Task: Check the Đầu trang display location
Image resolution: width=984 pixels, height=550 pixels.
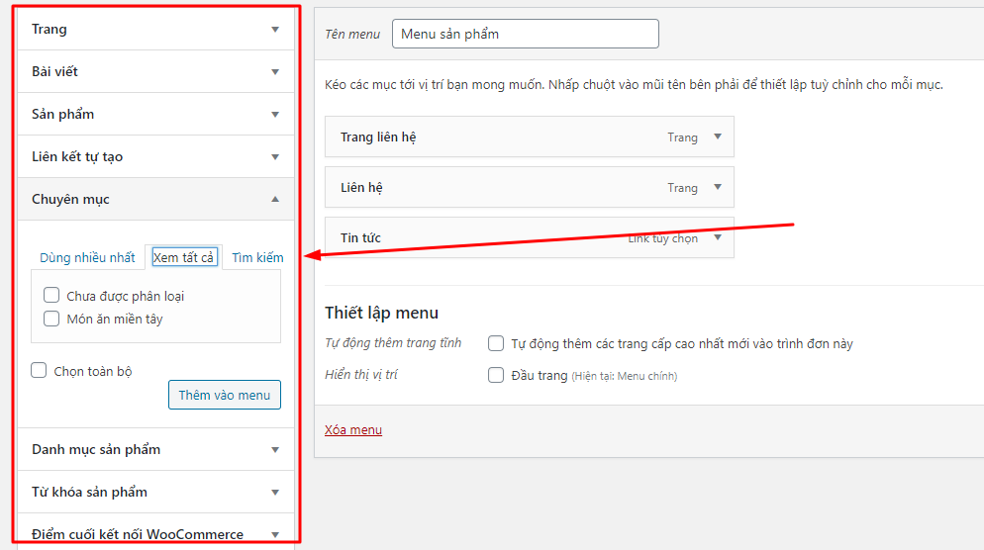Action: 496,376
